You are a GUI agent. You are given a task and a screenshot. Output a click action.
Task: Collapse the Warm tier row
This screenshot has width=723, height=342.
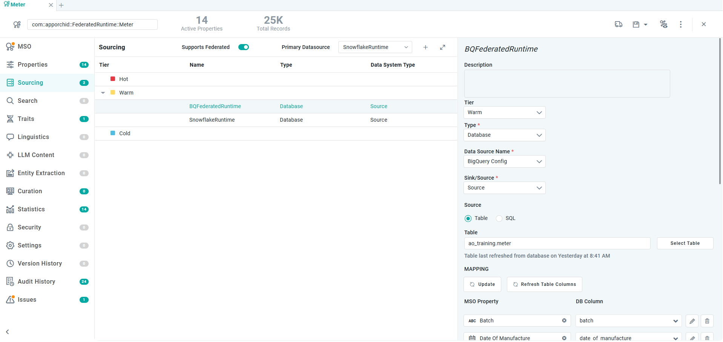pyautogui.click(x=103, y=93)
